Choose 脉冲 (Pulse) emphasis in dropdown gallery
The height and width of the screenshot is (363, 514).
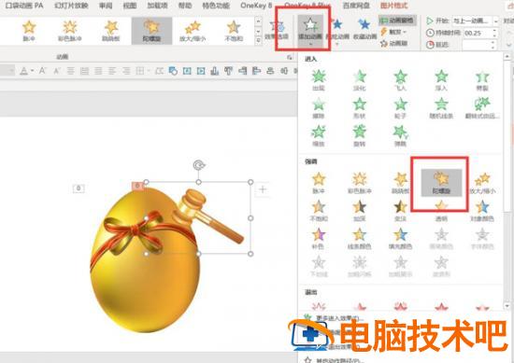319,183
